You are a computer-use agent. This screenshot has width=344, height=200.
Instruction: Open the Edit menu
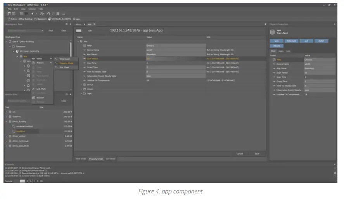(x=16, y=9)
